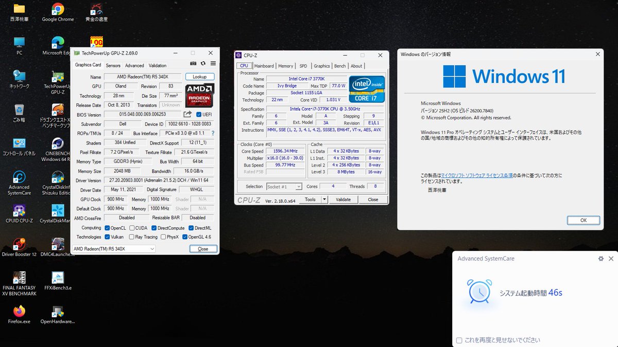Open the CPU-Z Socket #1 selection dropdown

point(284,187)
